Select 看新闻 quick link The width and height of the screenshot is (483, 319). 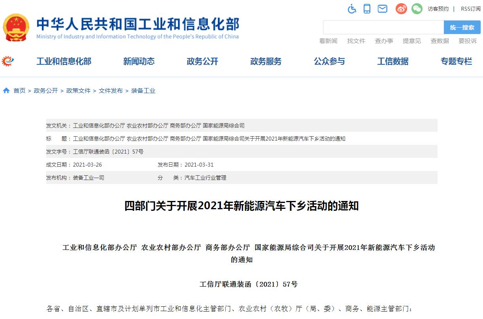[328, 41]
